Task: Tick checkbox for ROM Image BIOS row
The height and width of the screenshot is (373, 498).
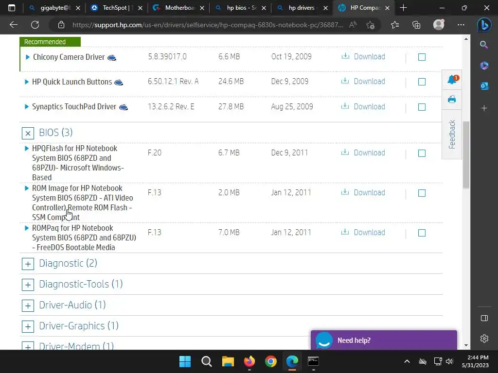Action: [422, 193]
